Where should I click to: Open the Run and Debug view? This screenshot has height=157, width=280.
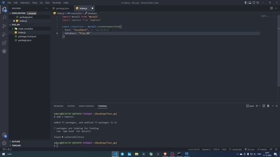pyautogui.click(x=4, y=34)
